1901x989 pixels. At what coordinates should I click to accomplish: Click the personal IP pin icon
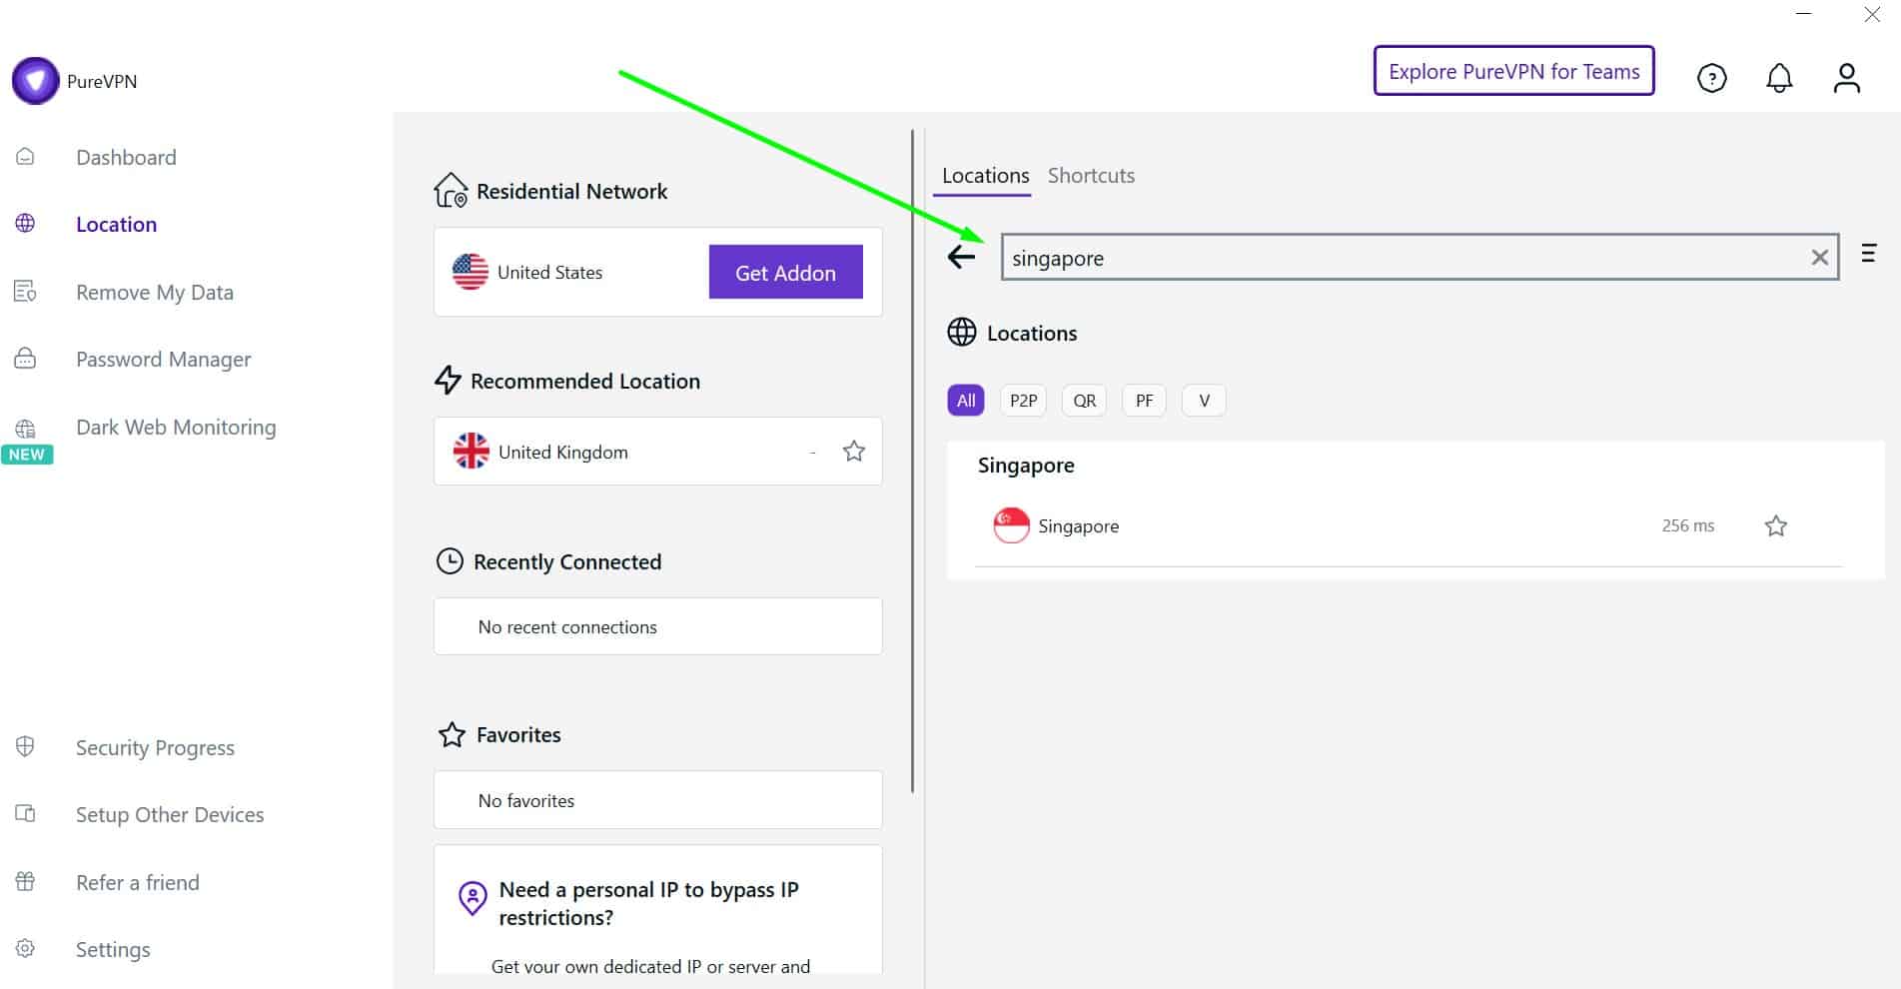[472, 898]
